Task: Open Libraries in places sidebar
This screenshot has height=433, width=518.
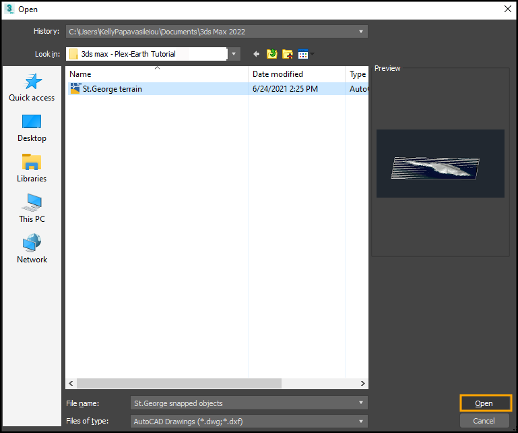Action: pyautogui.click(x=32, y=169)
